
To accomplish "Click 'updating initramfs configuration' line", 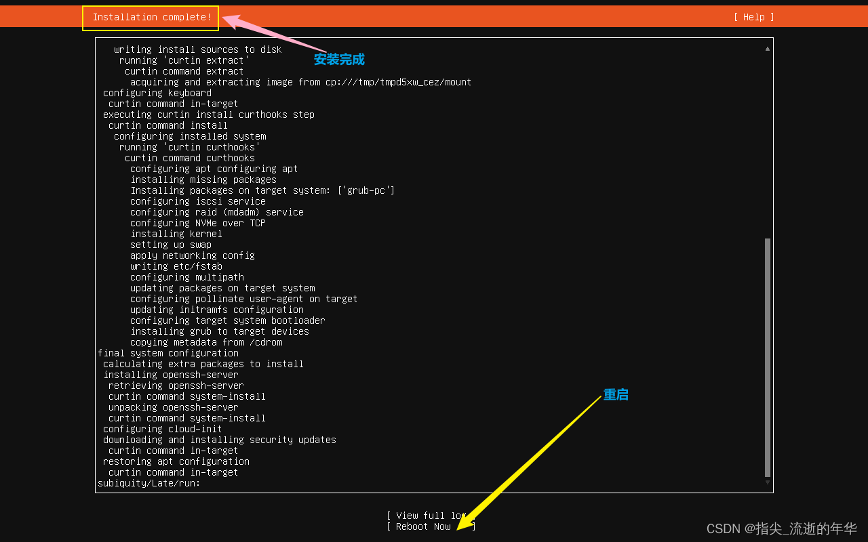I will point(216,310).
